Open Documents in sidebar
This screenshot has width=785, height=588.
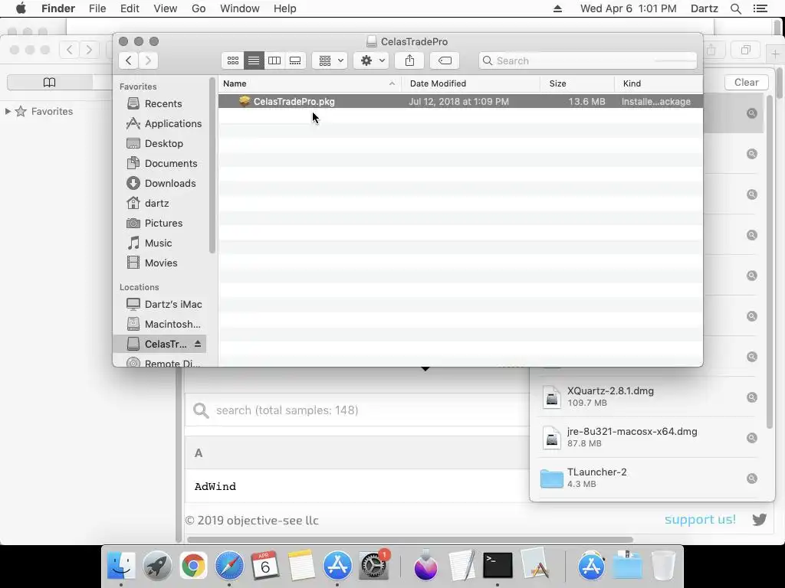171,164
